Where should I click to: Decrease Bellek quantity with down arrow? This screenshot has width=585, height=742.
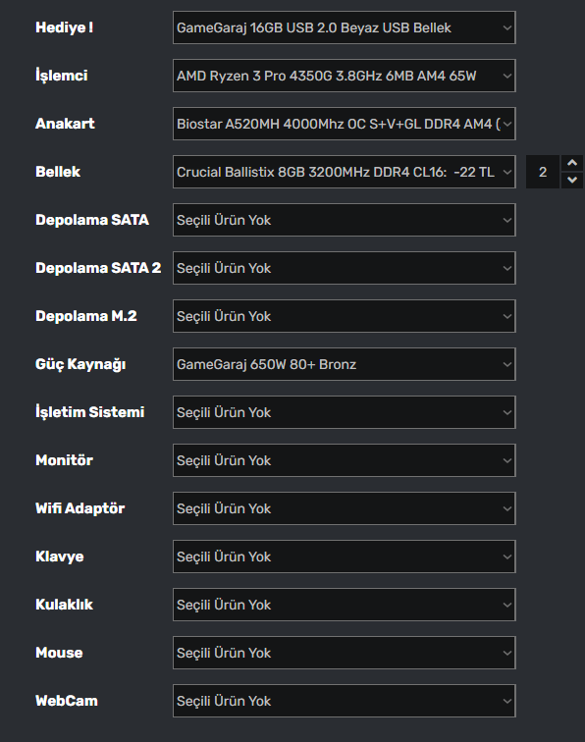point(572,180)
